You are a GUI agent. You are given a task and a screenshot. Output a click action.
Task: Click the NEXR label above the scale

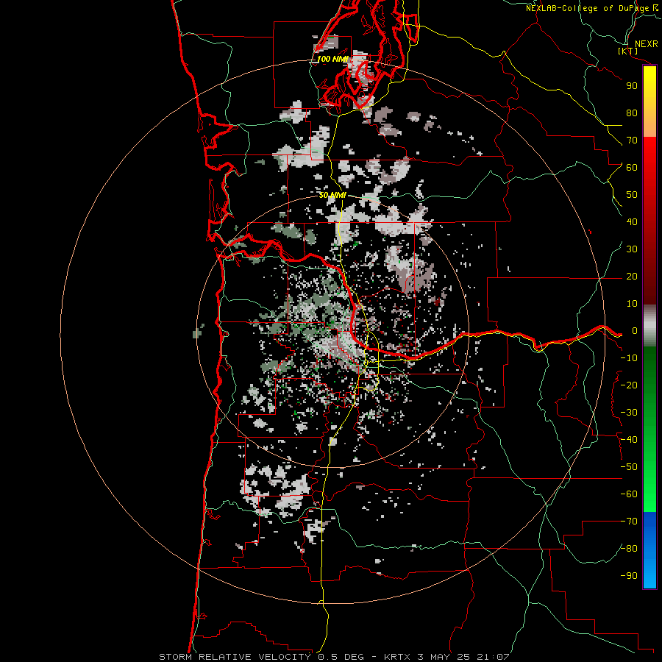(x=646, y=44)
